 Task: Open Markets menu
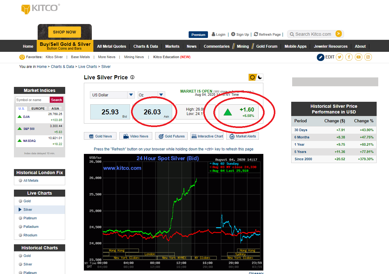[x=172, y=46]
